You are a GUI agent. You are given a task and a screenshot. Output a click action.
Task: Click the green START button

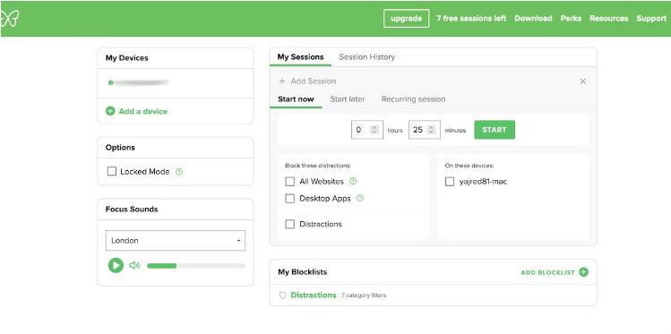tap(495, 130)
